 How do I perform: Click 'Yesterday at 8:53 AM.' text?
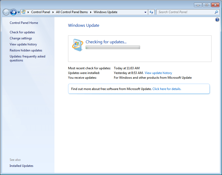tap(129, 73)
